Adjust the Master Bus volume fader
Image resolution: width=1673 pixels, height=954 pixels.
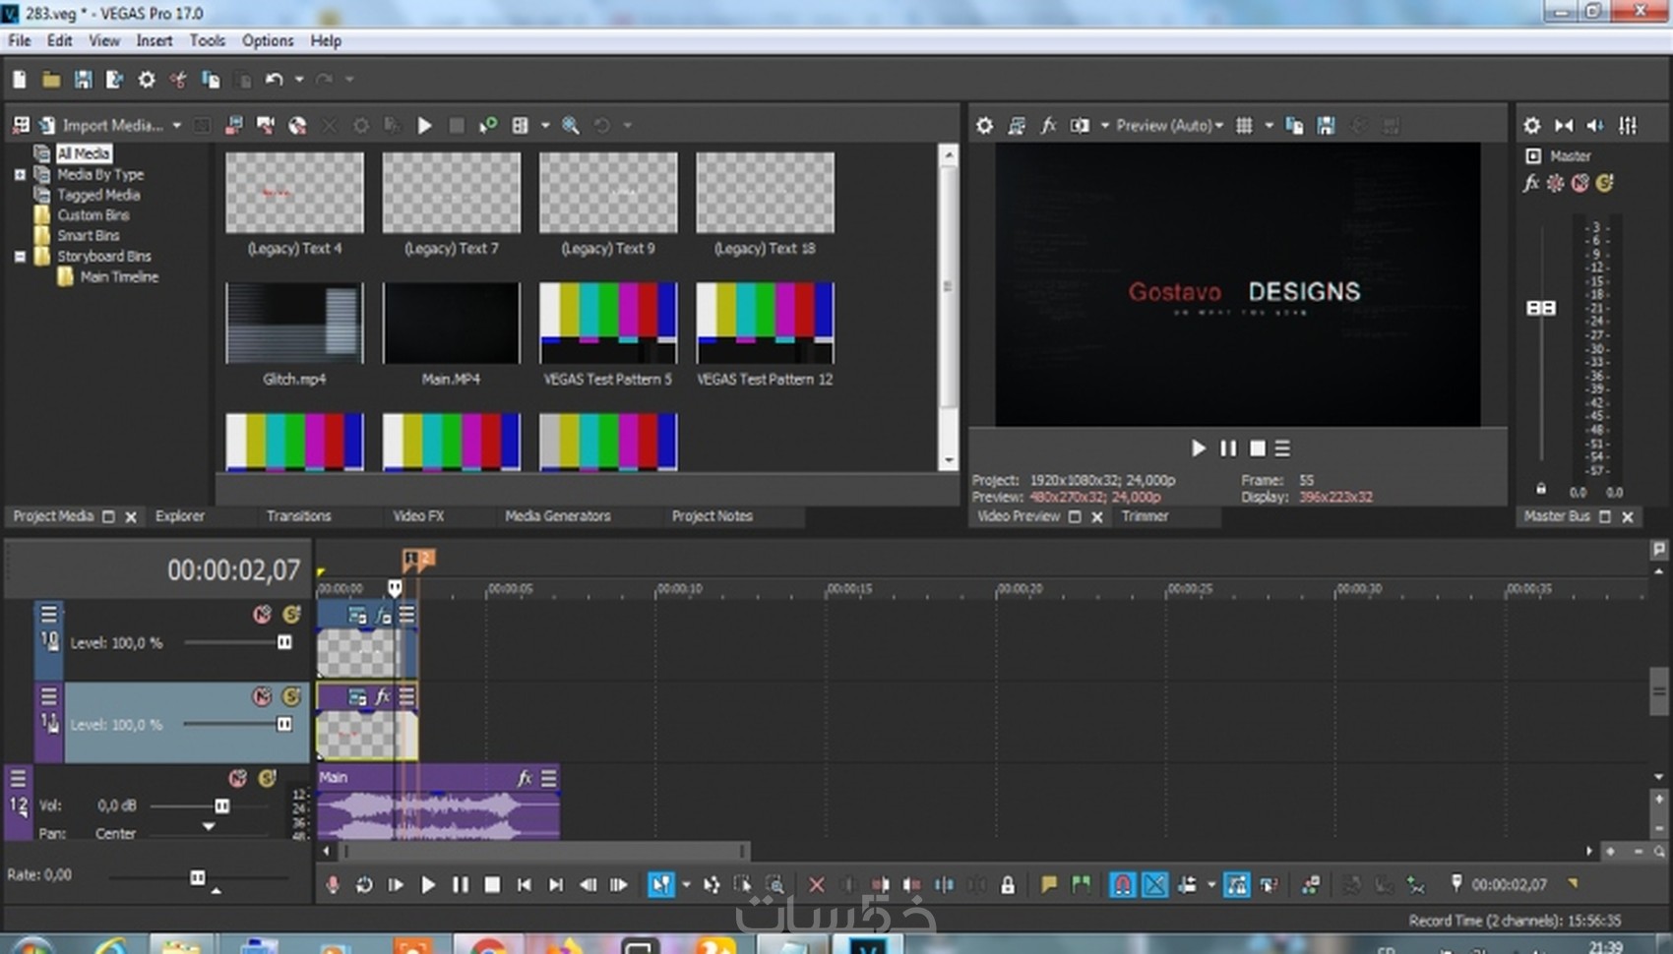point(1541,308)
